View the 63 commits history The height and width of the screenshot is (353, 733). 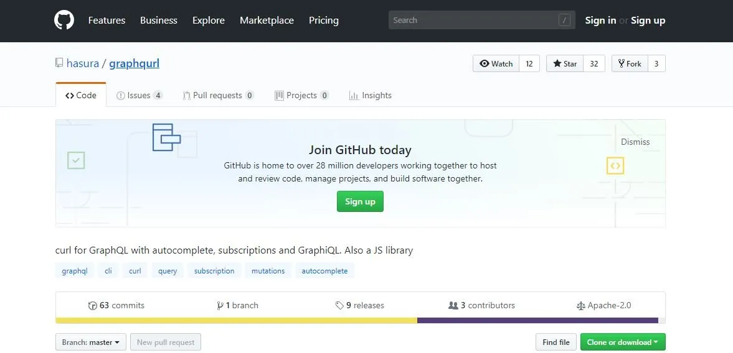116,305
